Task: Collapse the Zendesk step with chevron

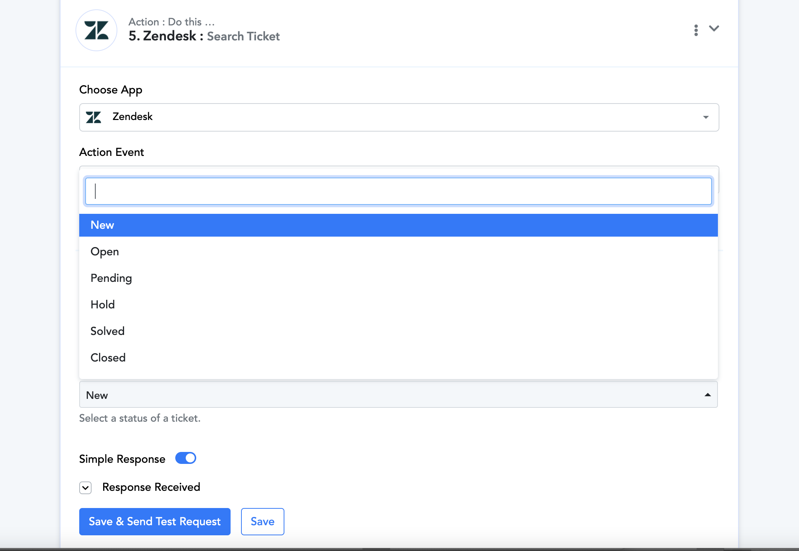Action: coord(714,29)
